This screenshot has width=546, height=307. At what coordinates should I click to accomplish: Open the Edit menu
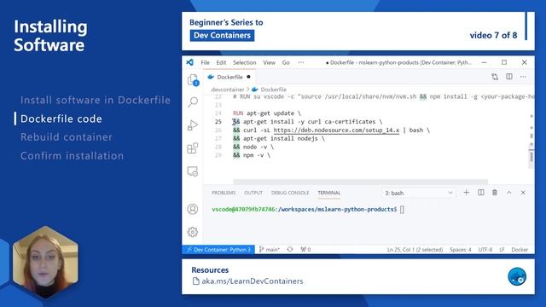click(x=221, y=62)
